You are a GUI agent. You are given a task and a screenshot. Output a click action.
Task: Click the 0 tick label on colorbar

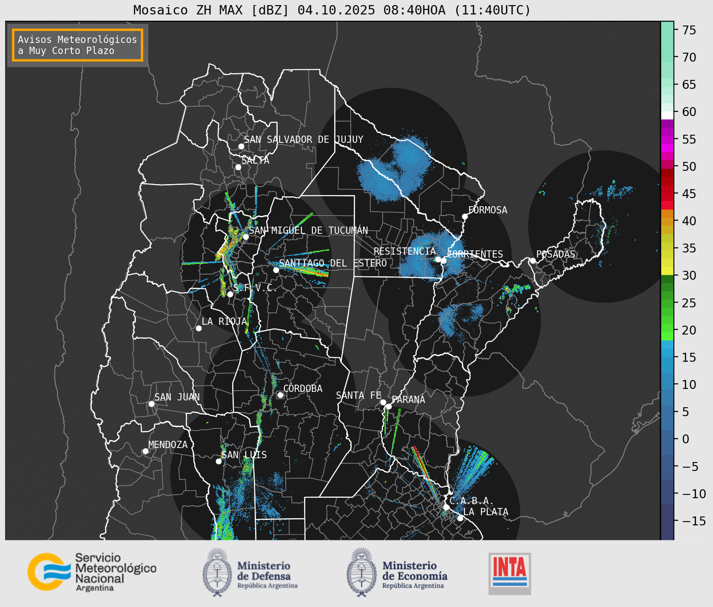(x=685, y=439)
